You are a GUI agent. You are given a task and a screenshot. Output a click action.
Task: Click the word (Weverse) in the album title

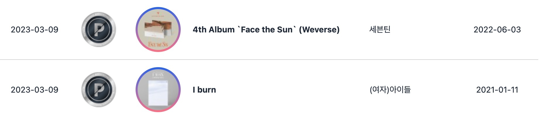319,29
